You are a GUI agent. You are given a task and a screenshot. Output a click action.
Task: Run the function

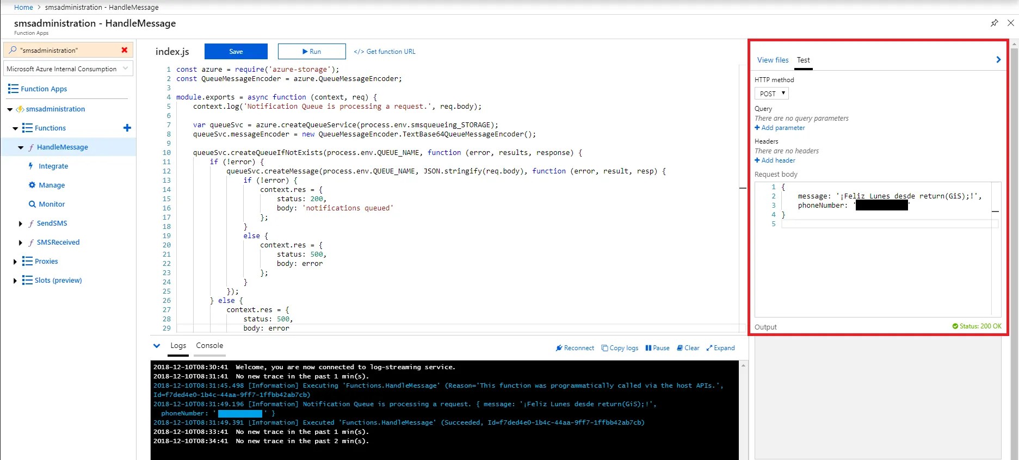pyautogui.click(x=312, y=51)
